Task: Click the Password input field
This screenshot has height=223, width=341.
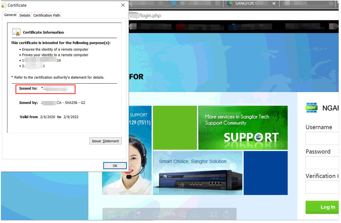Action: coord(323,163)
